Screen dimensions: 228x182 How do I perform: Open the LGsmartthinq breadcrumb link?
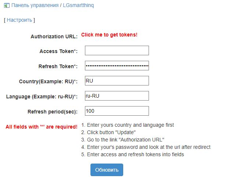(x=78, y=6)
